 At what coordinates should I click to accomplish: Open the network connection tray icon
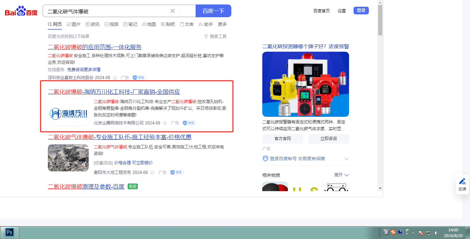[x=429, y=233]
